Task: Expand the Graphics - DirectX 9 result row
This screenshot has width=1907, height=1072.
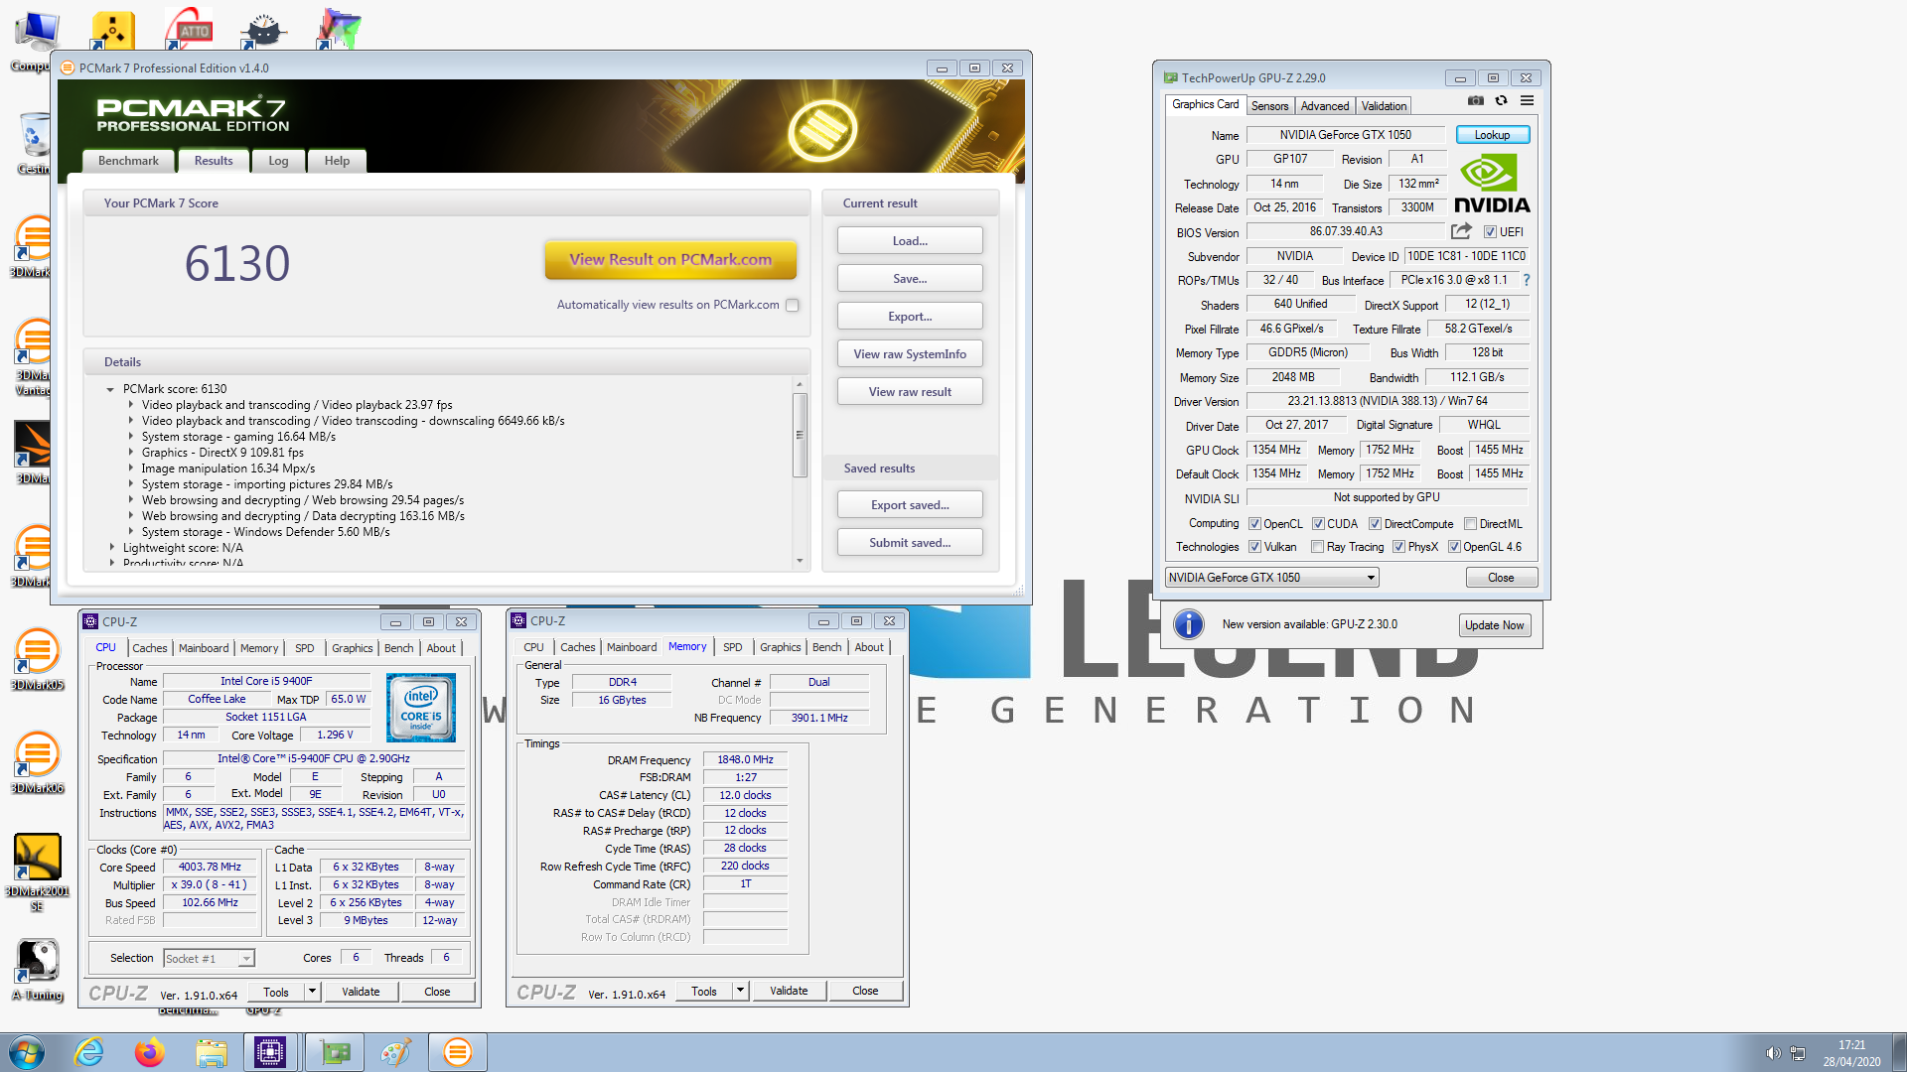Action: (130, 453)
